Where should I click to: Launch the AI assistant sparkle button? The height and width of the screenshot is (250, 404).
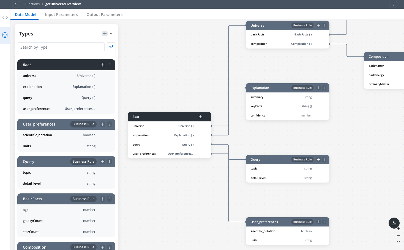(x=394, y=223)
